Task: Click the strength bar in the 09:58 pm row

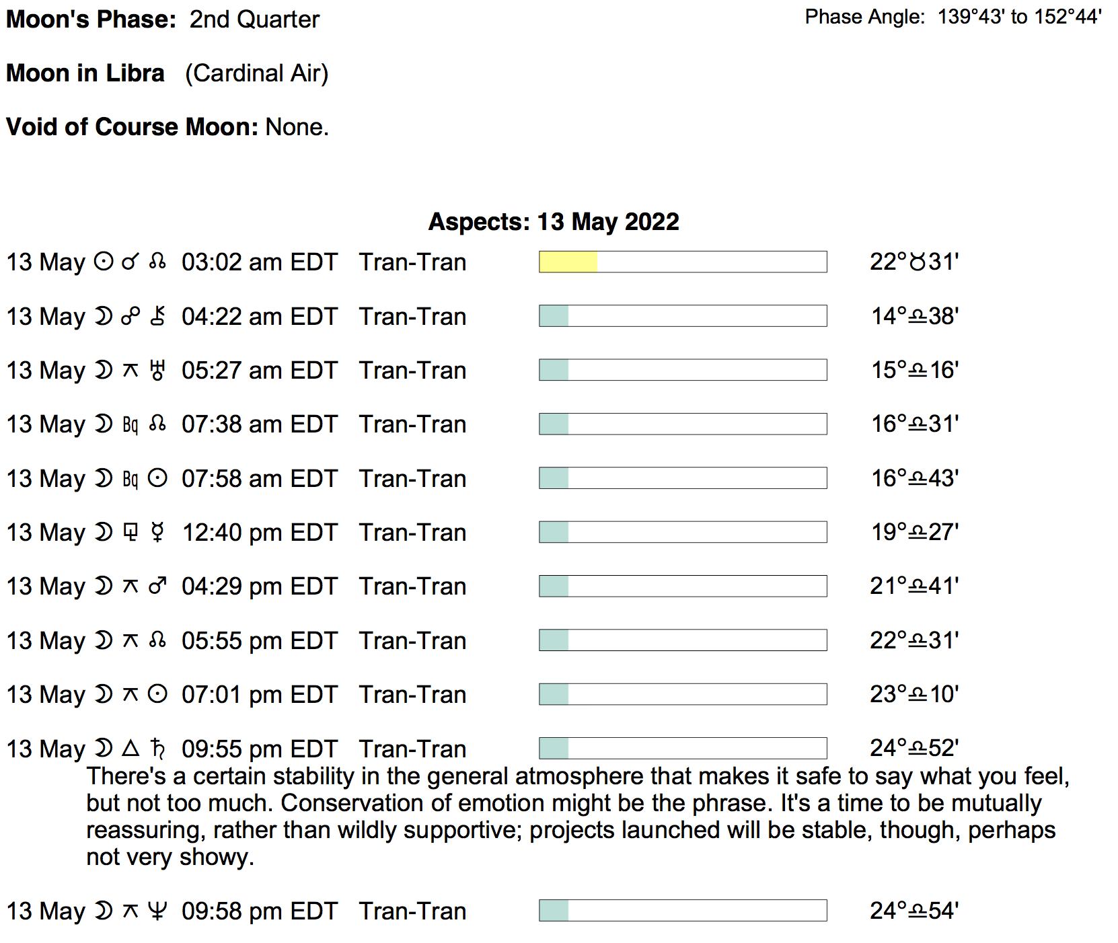Action: [x=683, y=911]
